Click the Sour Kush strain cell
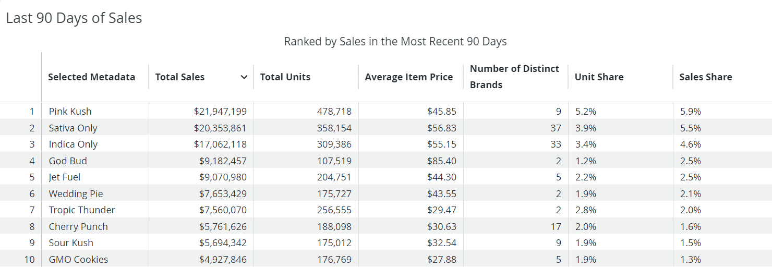 [x=71, y=242]
